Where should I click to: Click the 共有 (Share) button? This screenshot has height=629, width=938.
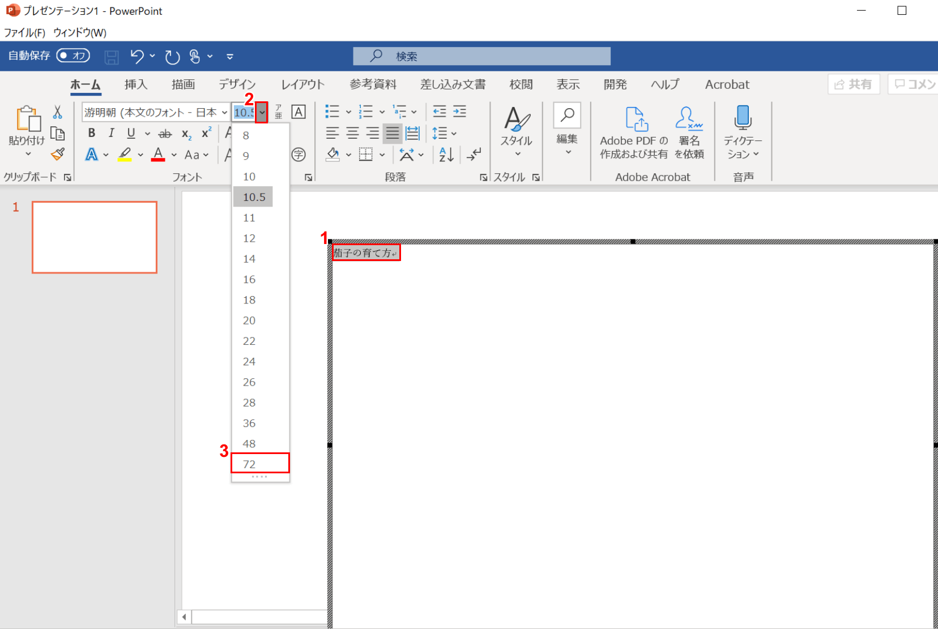coord(854,84)
